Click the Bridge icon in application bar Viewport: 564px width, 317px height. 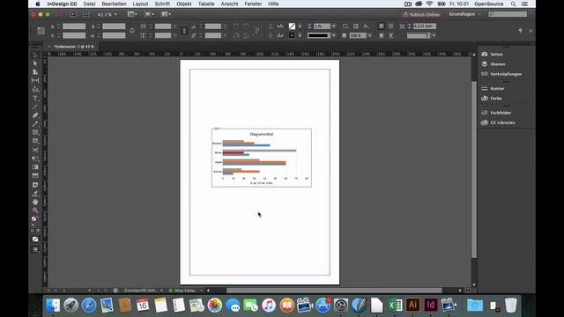pyautogui.click(x=73, y=14)
